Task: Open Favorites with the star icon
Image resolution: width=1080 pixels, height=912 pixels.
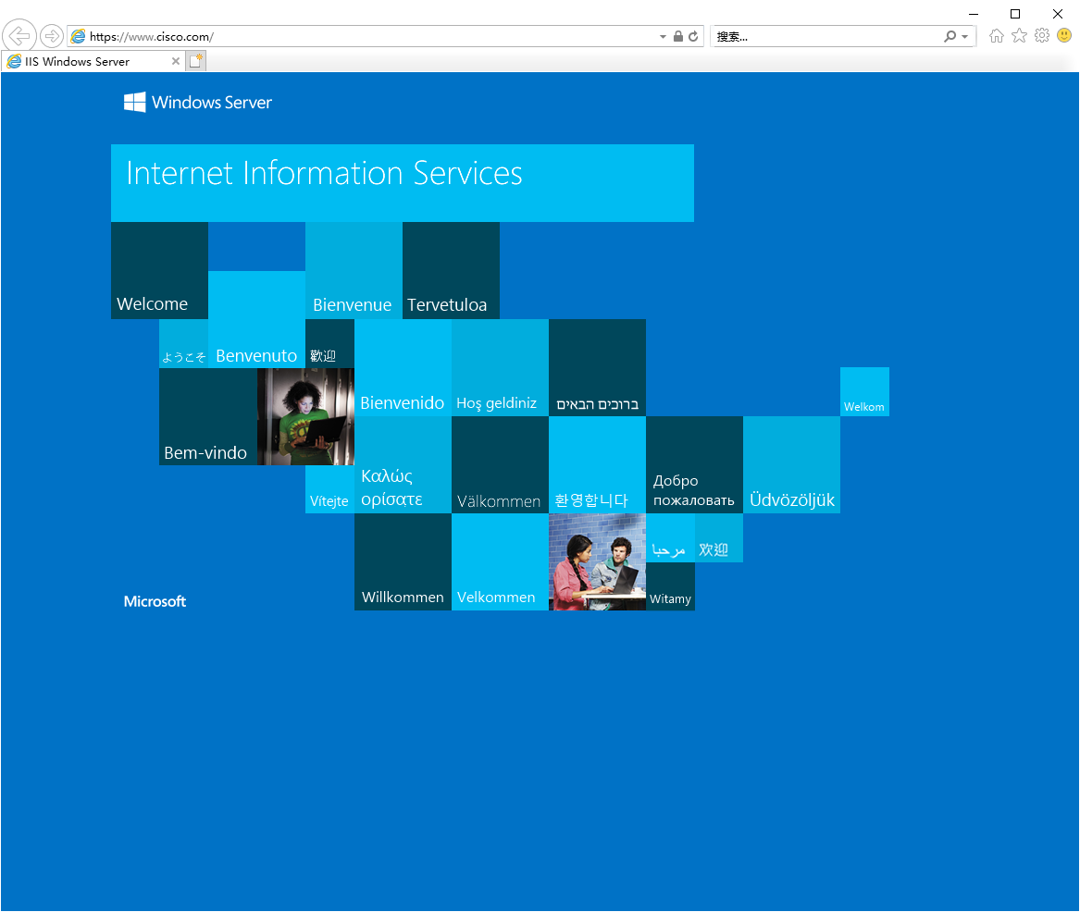Action: [1020, 36]
